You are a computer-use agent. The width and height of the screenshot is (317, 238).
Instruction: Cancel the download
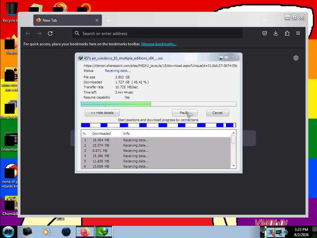tap(218, 113)
